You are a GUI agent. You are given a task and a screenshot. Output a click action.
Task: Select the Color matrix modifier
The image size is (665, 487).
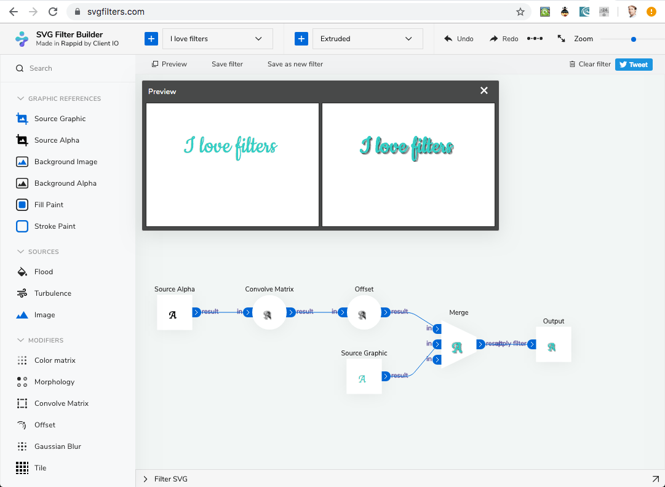tap(56, 360)
